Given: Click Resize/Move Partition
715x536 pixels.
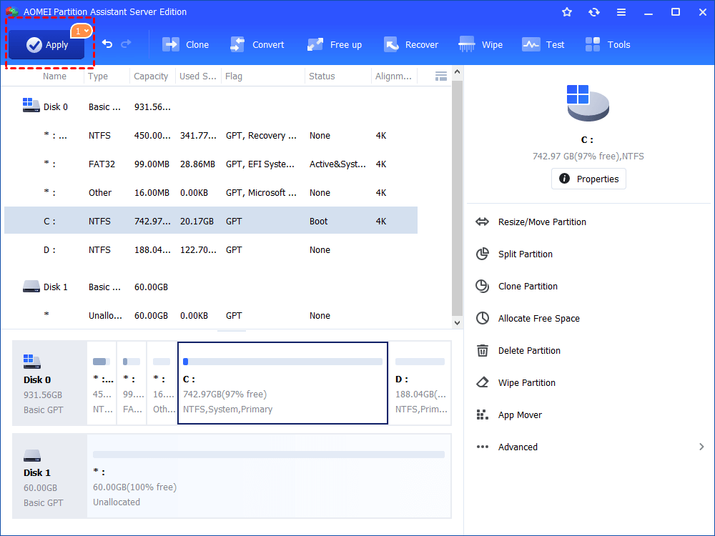Looking at the screenshot, I should tap(542, 222).
